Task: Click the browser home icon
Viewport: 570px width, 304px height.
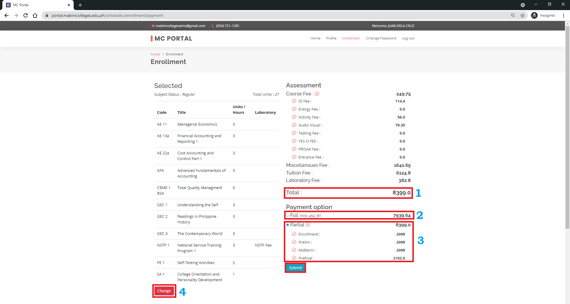Action: [35, 15]
